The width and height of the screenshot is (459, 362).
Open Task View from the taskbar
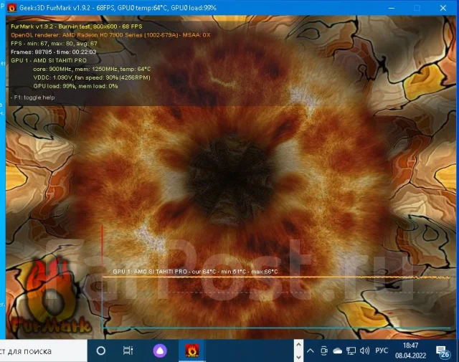click(128, 351)
